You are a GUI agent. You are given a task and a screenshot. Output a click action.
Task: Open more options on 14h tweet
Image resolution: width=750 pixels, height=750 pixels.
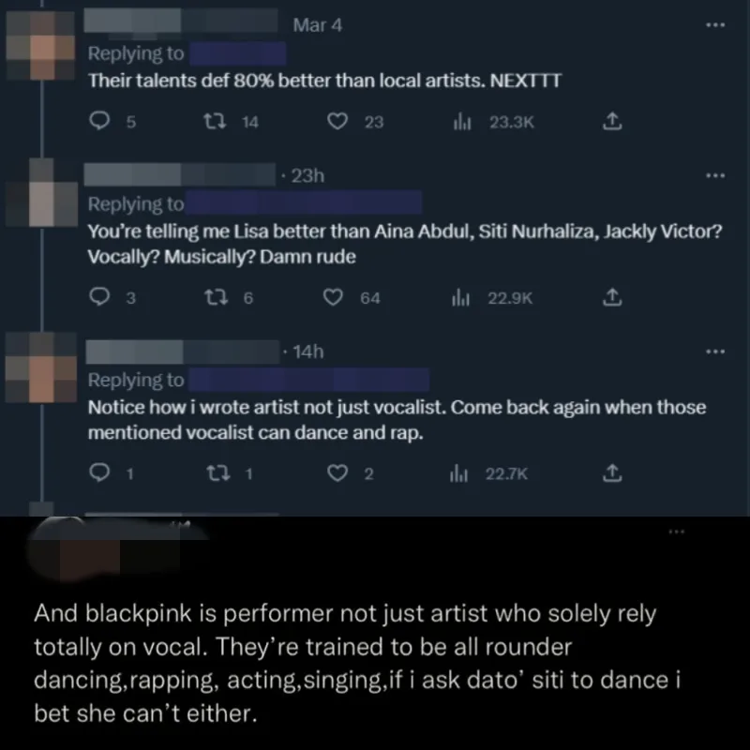tap(716, 352)
